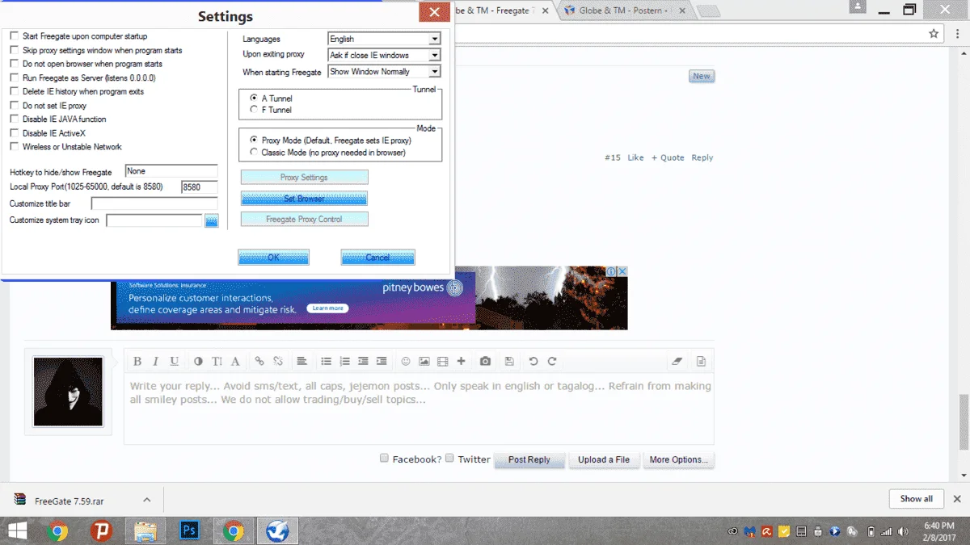Enable Run Freegate as Server
This screenshot has width=970, height=545.
pos(14,78)
